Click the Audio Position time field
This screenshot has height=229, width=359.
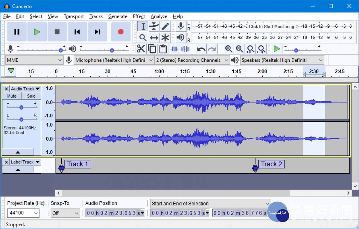click(x=113, y=213)
